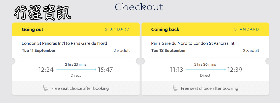The width and height of the screenshot is (280, 103).
Task: Select the Coming back card header
Action: (205, 29)
